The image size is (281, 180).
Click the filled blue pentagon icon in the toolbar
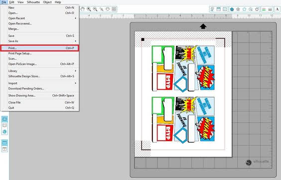pyautogui.click(x=232, y=9)
